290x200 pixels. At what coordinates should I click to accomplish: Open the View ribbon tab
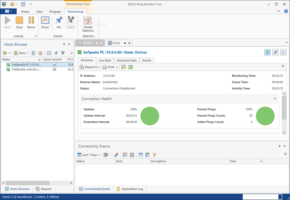click(39, 11)
